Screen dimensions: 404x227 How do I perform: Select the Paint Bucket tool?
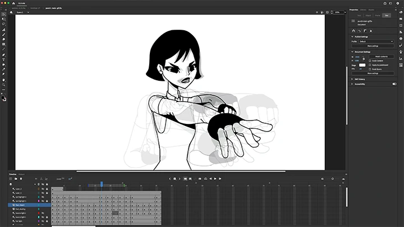3,64
